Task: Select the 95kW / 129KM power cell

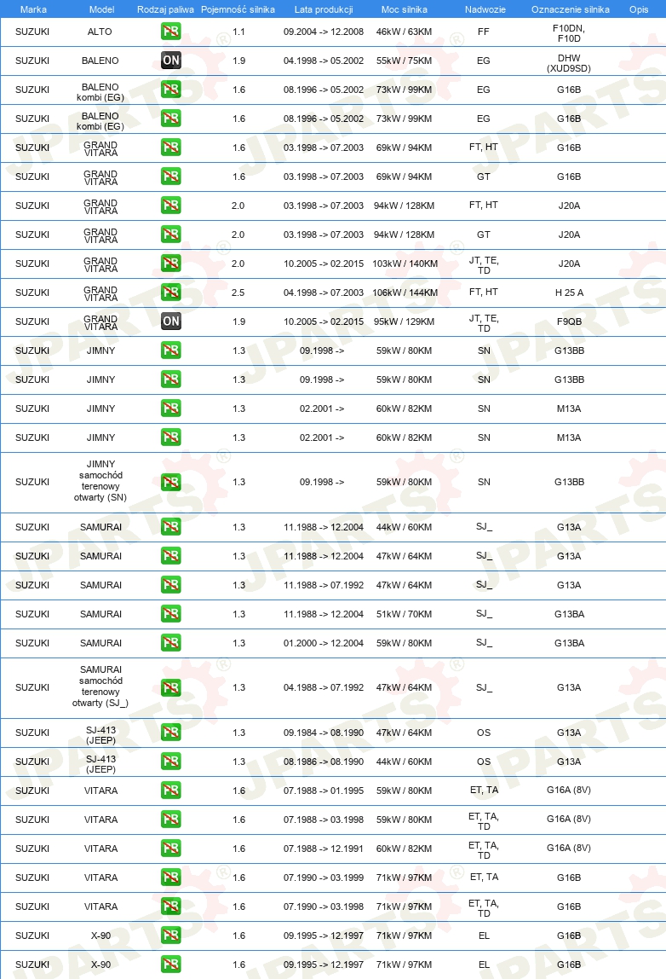Action: (404, 322)
